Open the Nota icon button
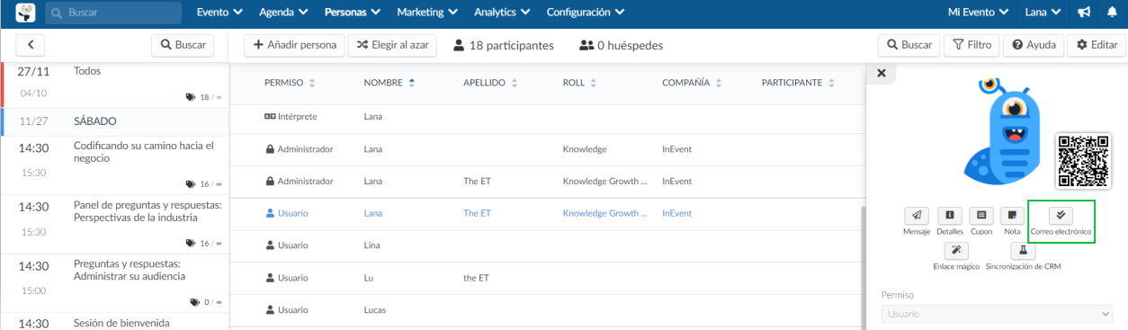The height and width of the screenshot is (330, 1128). tap(1013, 216)
